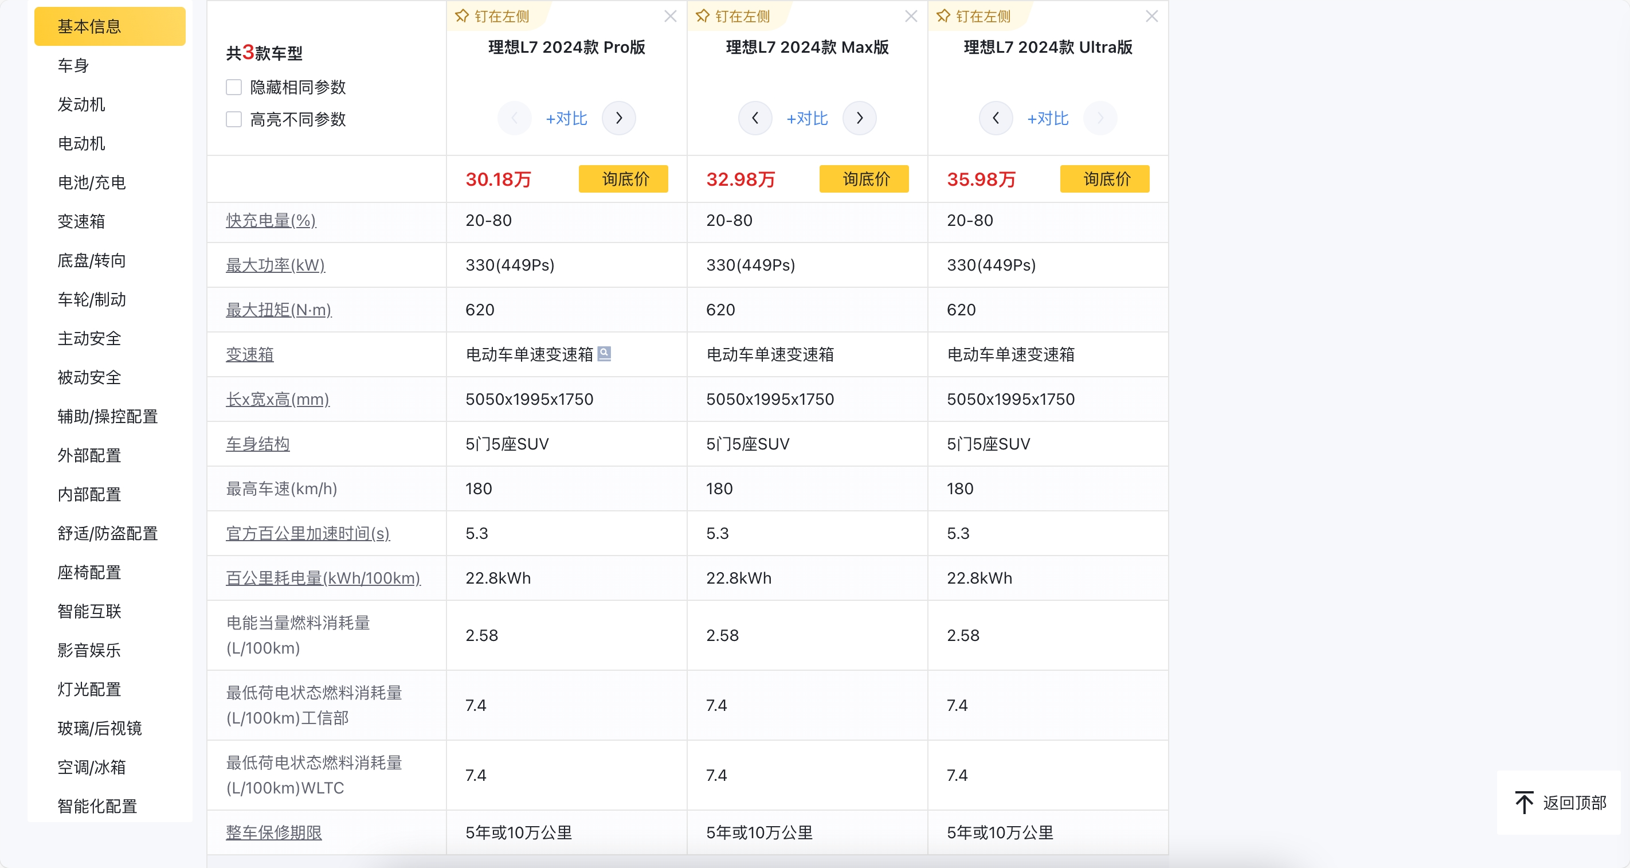Jump to 智能化配置 section
This screenshot has height=868, width=1630.
[97, 807]
